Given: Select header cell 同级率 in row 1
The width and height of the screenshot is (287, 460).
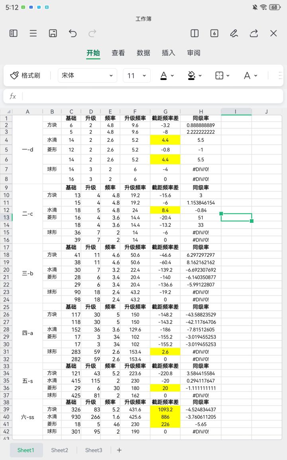Looking at the screenshot, I should tap(201, 118).
